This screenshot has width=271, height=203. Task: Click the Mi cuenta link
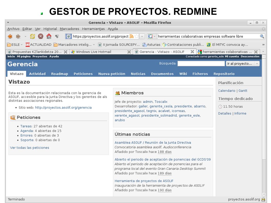tap(232, 57)
